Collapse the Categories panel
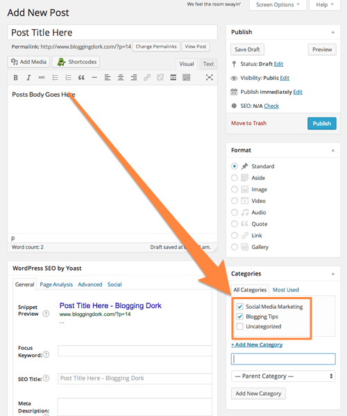Screen dimensions: 347x416 [x=333, y=274]
